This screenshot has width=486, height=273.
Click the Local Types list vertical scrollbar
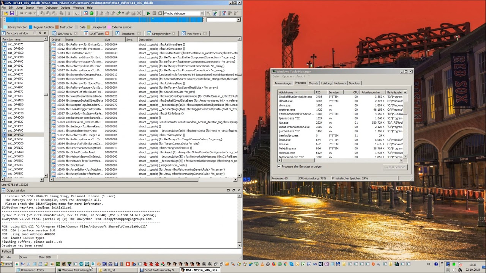click(239, 107)
